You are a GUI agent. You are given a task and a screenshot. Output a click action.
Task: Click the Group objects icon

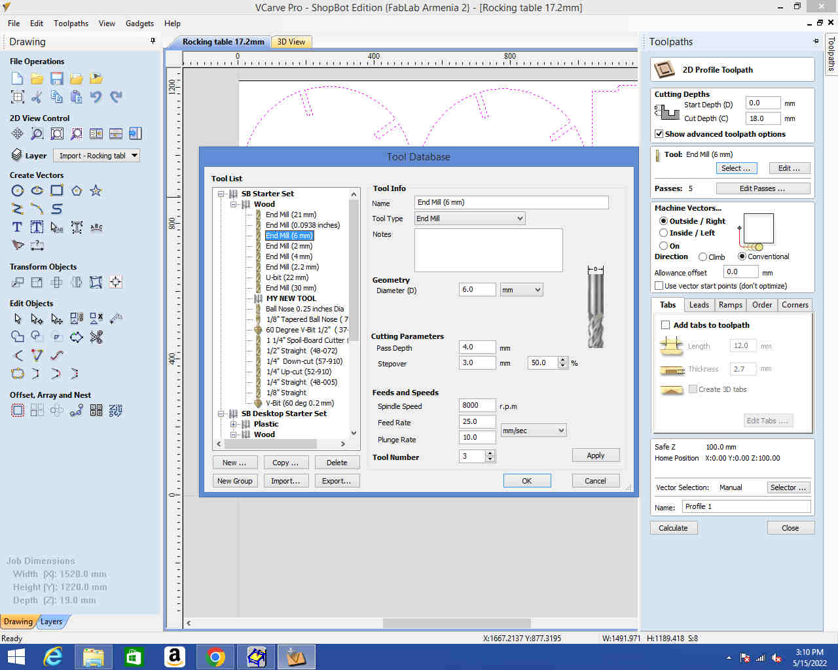point(77,319)
